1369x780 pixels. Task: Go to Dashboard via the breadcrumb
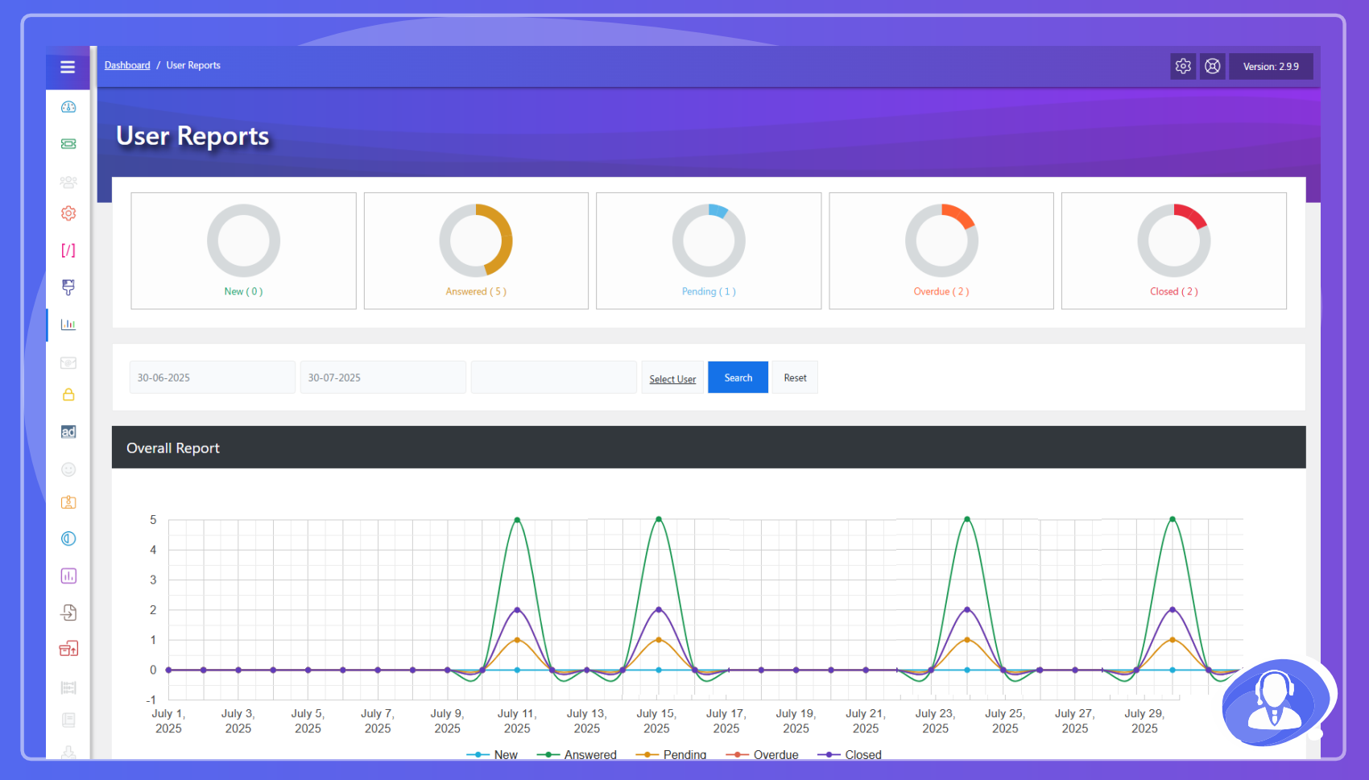(127, 65)
